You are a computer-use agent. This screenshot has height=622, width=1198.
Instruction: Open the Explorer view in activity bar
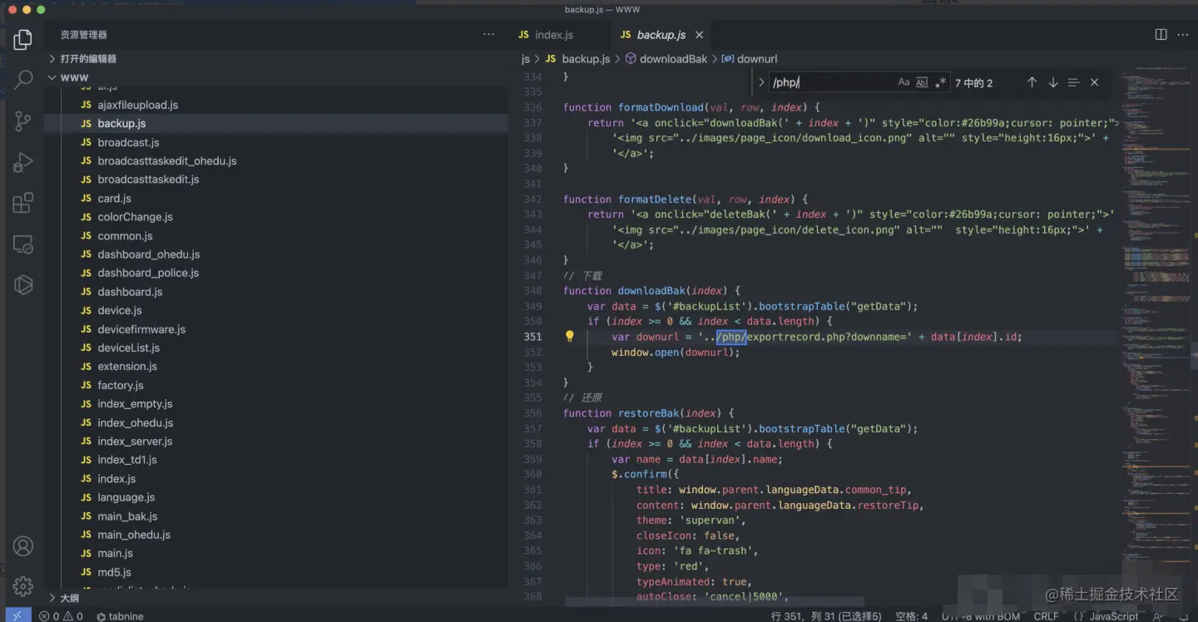point(23,39)
